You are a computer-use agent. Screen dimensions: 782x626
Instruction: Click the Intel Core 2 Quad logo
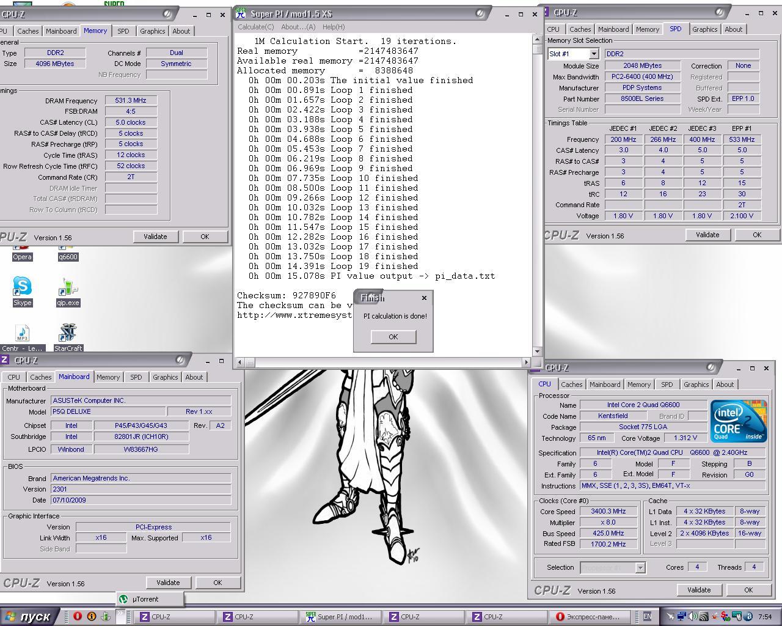pyautogui.click(x=739, y=421)
